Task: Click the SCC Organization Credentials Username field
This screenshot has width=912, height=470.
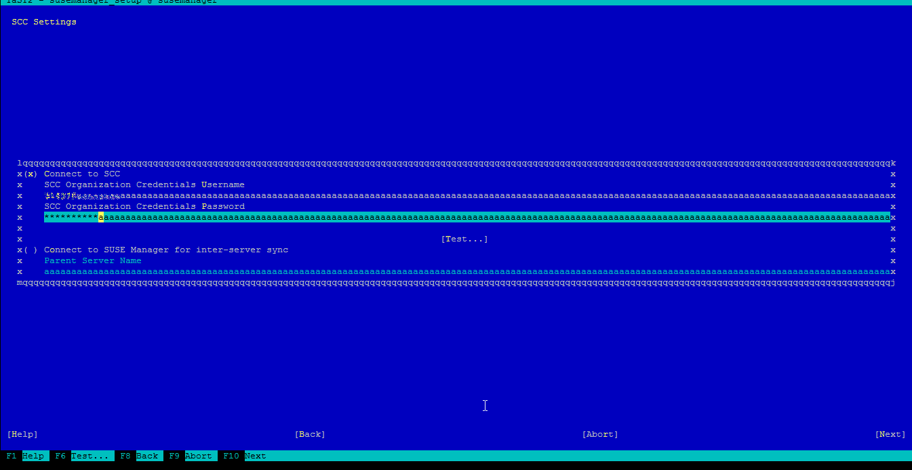Action: (x=467, y=196)
